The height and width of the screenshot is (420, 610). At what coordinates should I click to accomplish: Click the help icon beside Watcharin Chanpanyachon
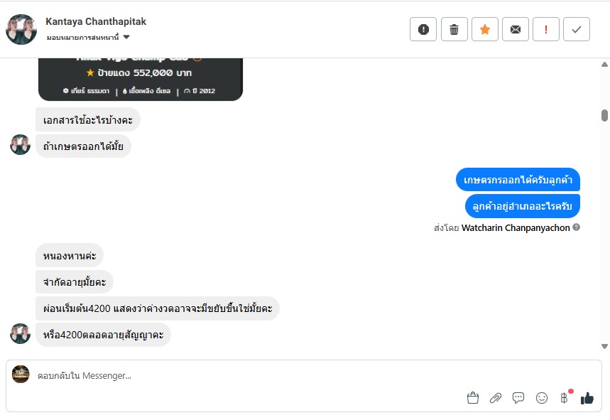[577, 227]
